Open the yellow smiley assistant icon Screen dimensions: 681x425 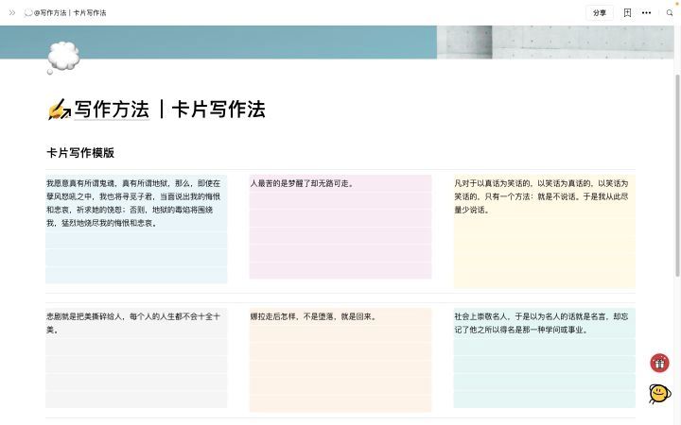(659, 394)
